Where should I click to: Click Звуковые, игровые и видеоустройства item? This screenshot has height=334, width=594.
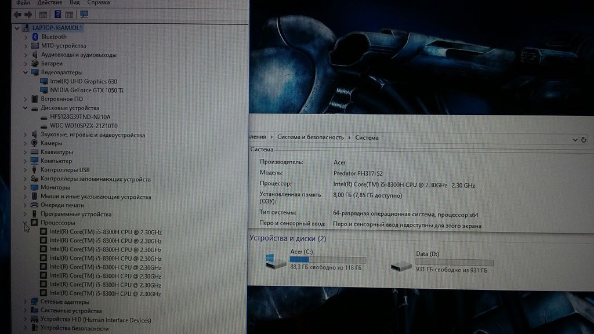[x=93, y=135]
